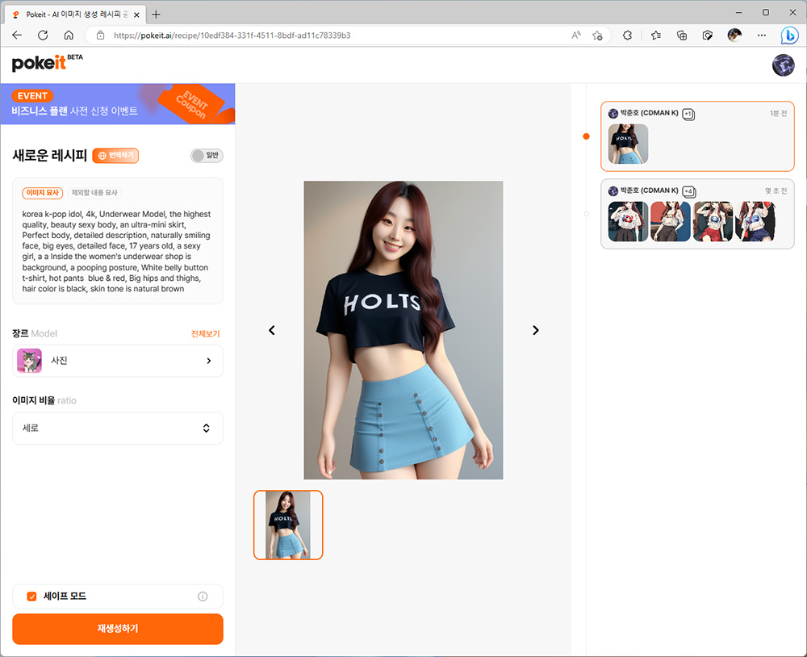
Task: Open the 세로 image ratio dropdown
Action: (117, 428)
